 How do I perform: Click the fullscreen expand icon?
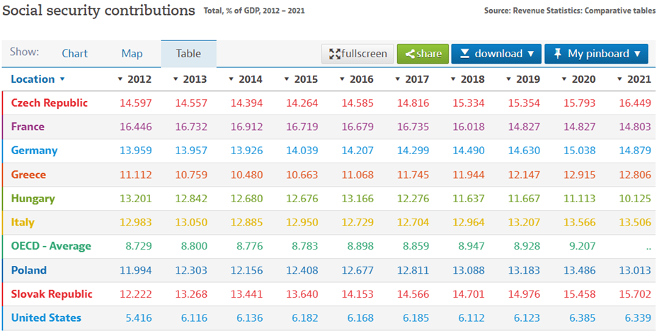click(334, 54)
